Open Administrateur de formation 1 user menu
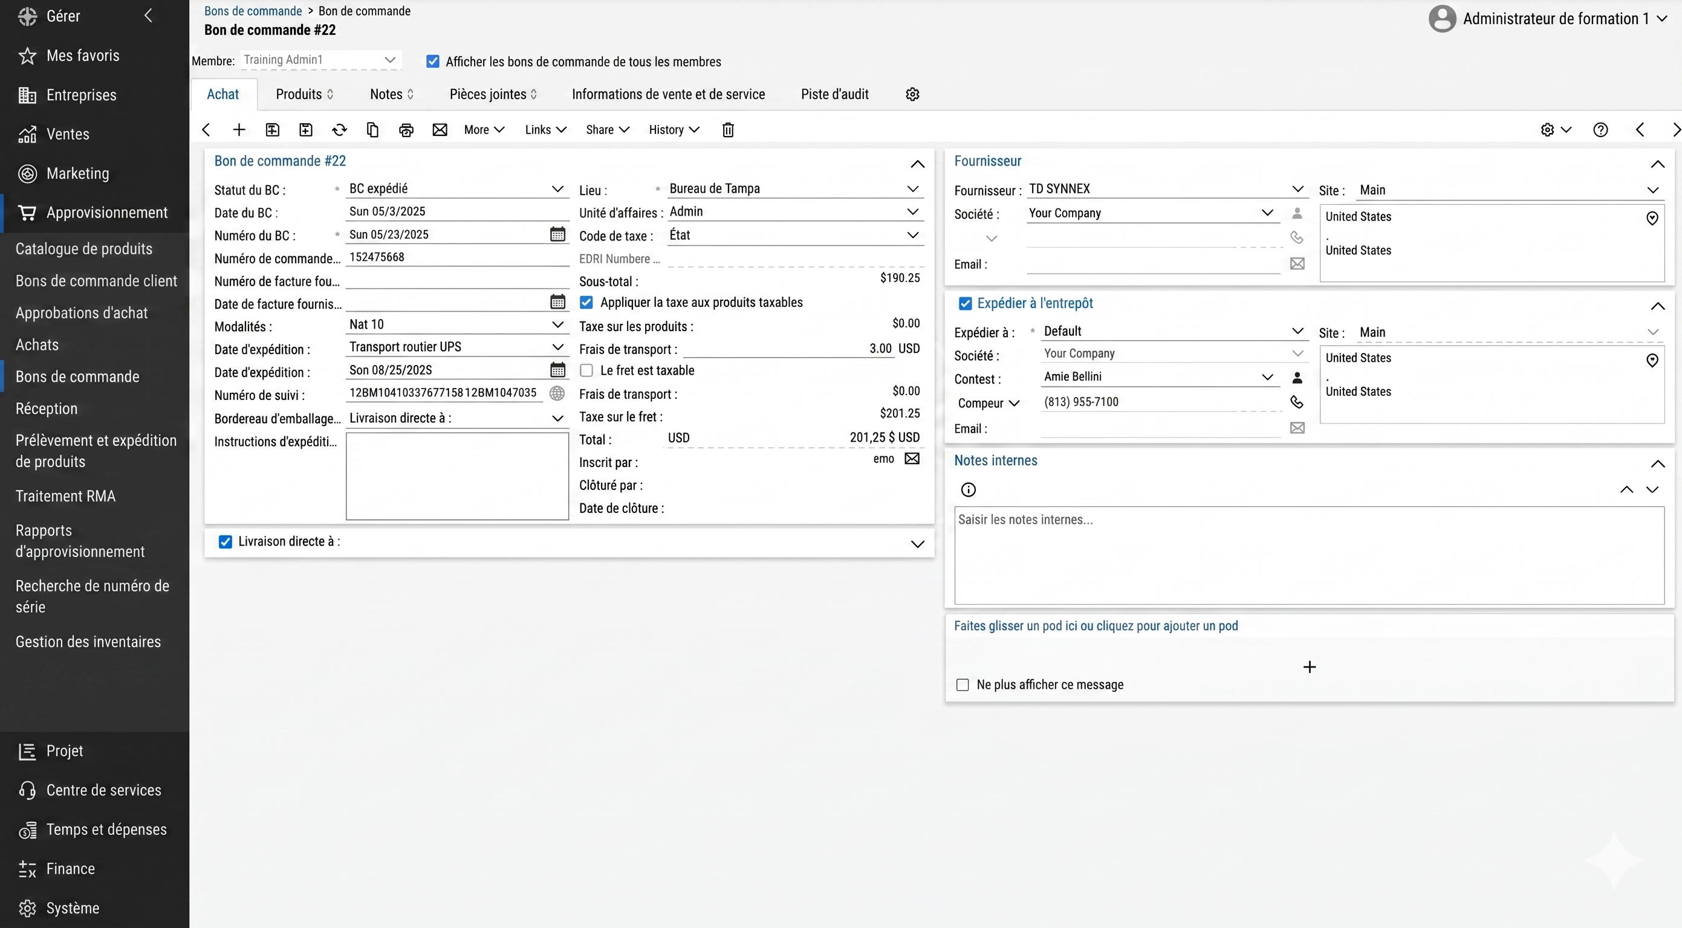 (x=1548, y=19)
